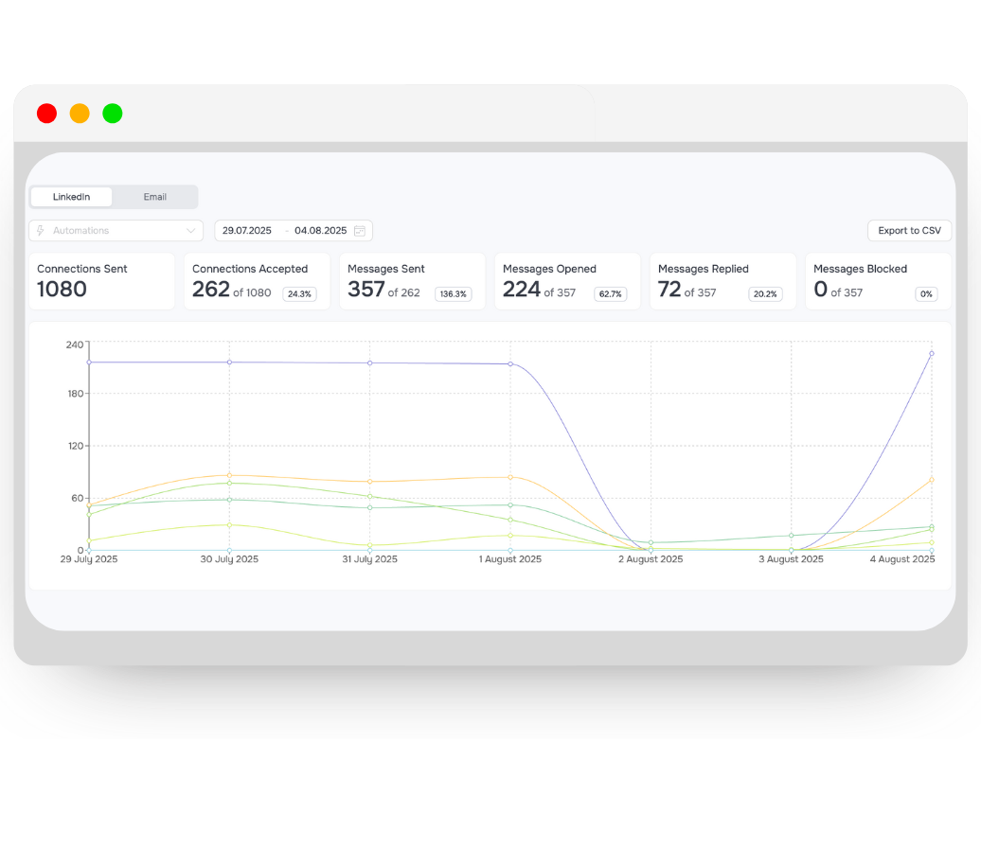
Task: Click the Export to CSV button
Action: pos(909,230)
